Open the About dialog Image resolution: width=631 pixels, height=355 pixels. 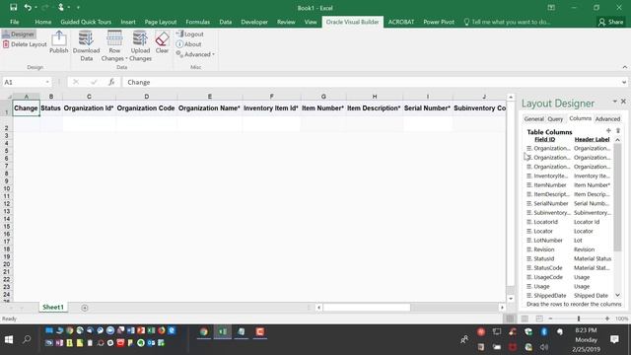188,44
